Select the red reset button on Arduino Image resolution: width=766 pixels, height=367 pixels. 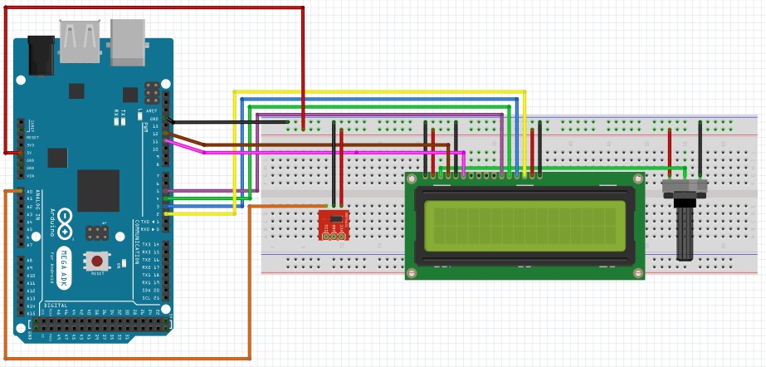[97, 261]
